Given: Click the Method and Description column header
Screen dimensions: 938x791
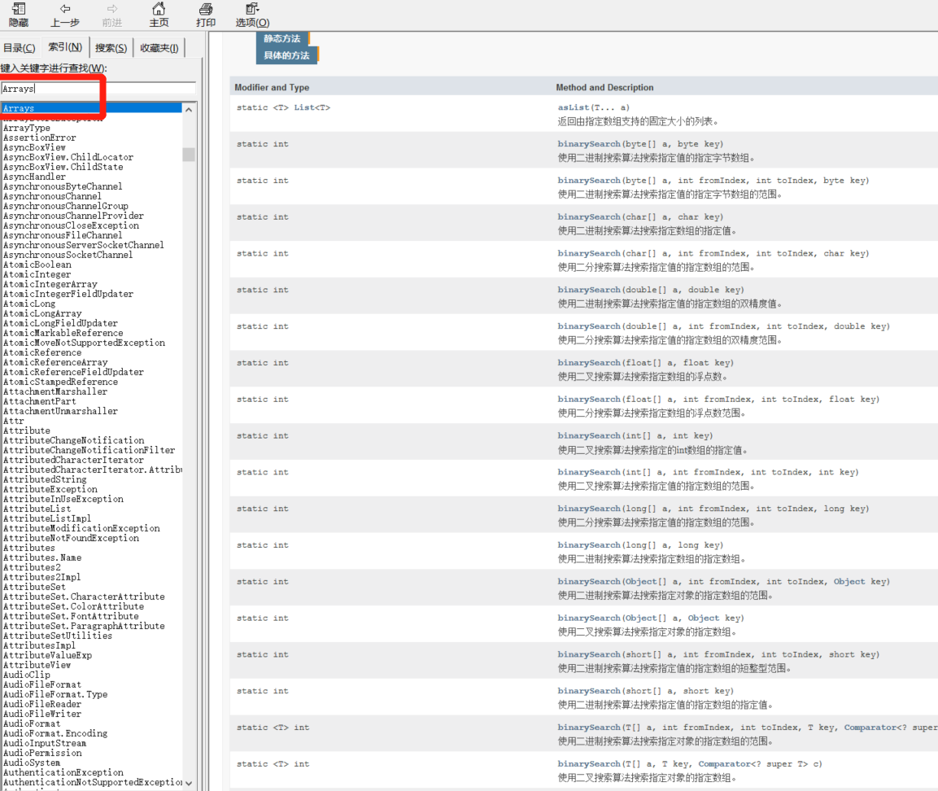Looking at the screenshot, I should tap(604, 87).
